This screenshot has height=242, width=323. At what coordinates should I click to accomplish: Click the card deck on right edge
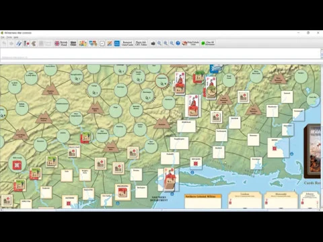pos(312,151)
